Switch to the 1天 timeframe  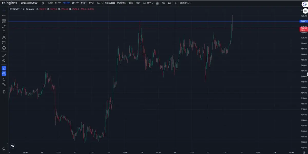click(x=98, y=3)
